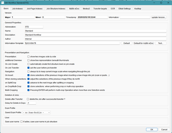
Task: Confirm the dialog with OK
Action: (152, 129)
